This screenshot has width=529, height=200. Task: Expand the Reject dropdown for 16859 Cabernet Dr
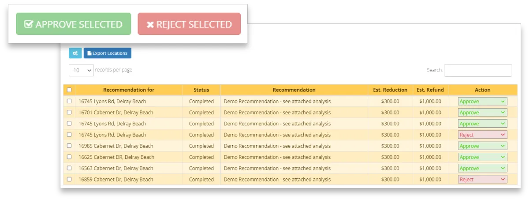pos(482,180)
